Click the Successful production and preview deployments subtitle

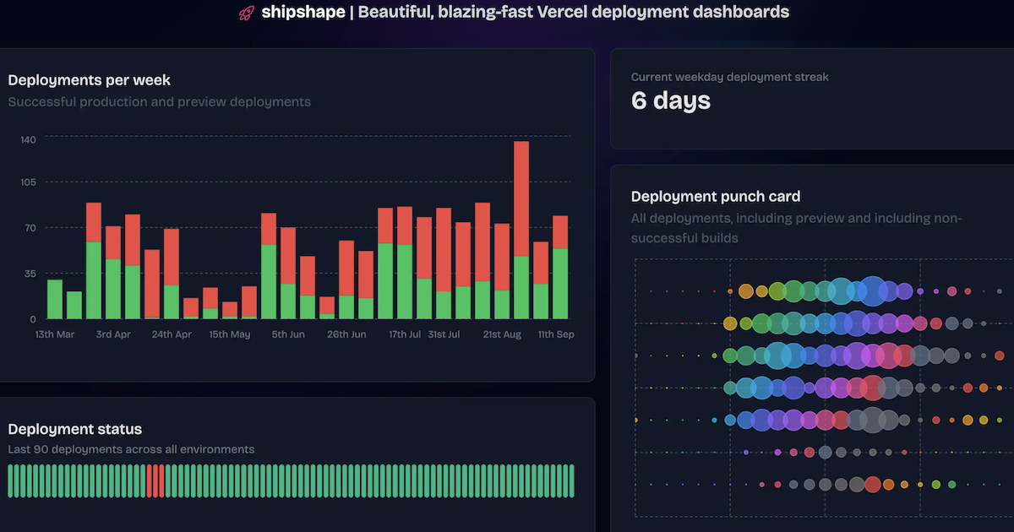click(157, 102)
